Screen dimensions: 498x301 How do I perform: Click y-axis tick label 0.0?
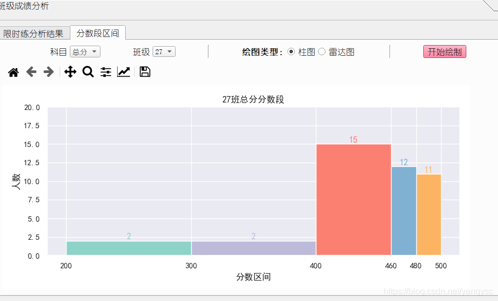[x=34, y=256]
